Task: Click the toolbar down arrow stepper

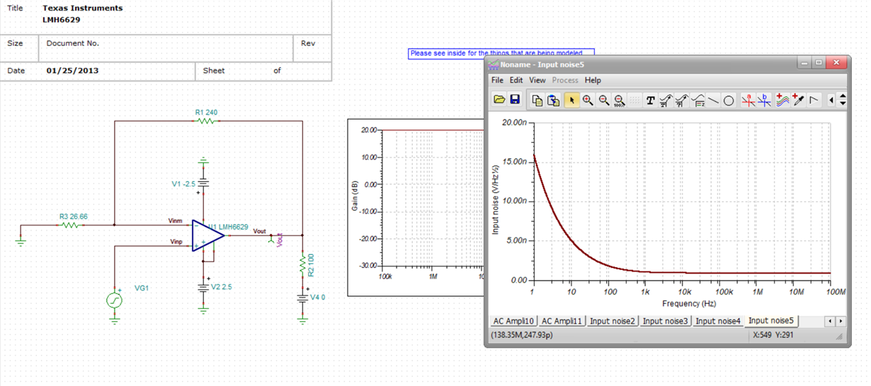Action: click(x=843, y=105)
